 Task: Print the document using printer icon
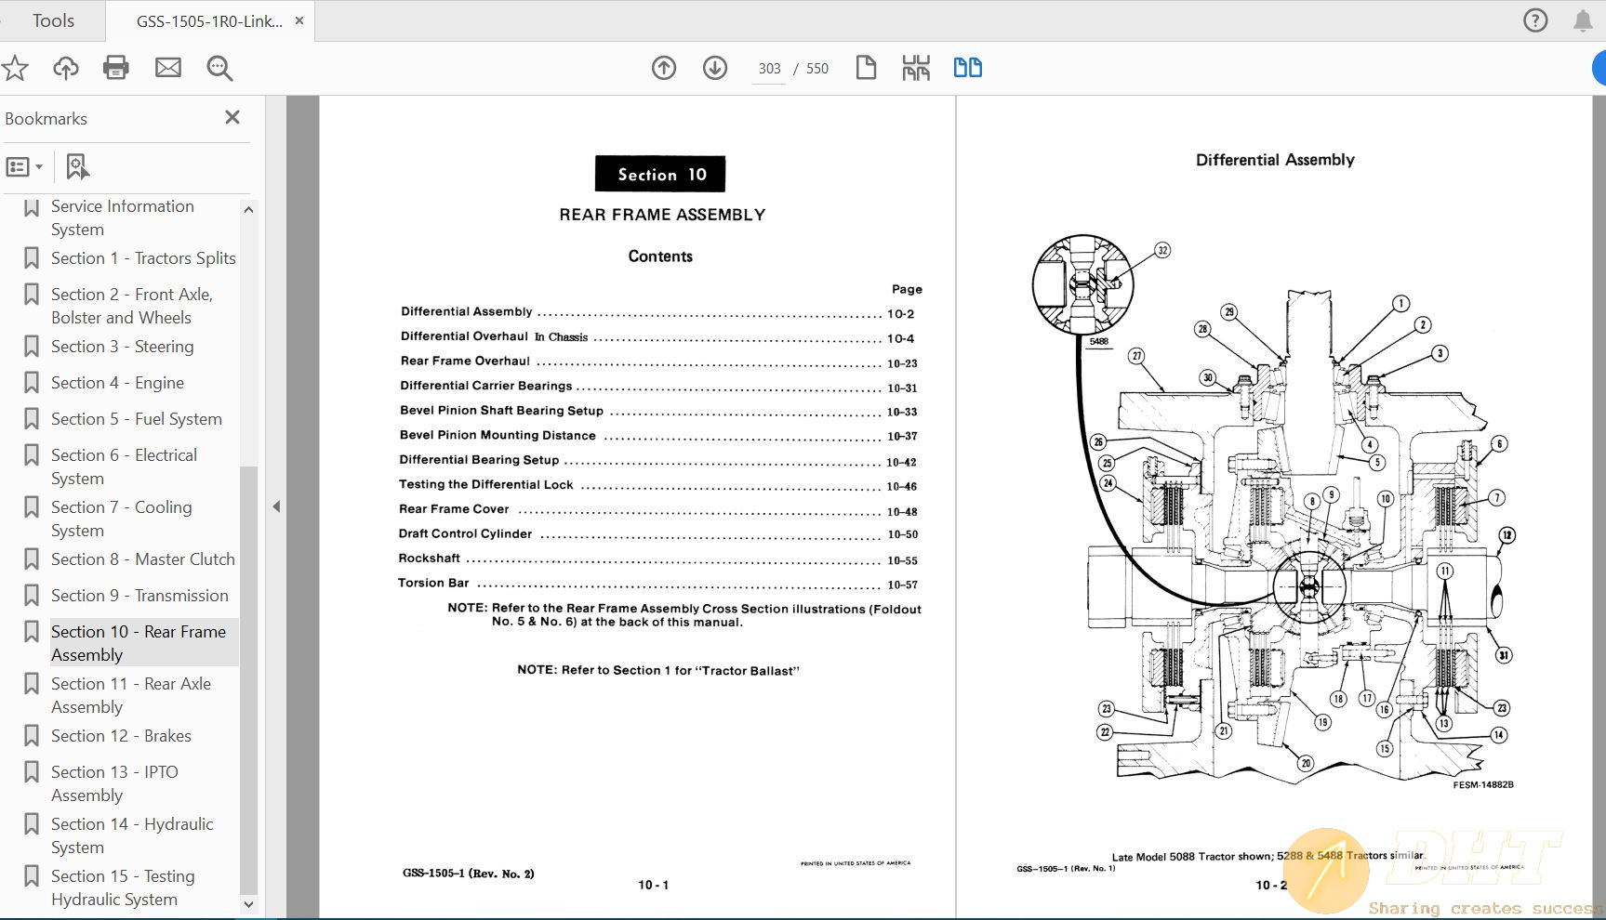pos(116,68)
